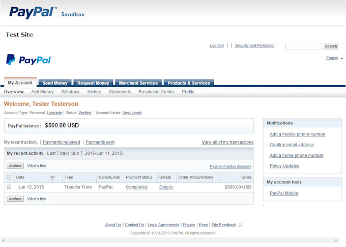The image size is (346, 247).
Task: Open the My Account tab
Action: click(x=20, y=83)
